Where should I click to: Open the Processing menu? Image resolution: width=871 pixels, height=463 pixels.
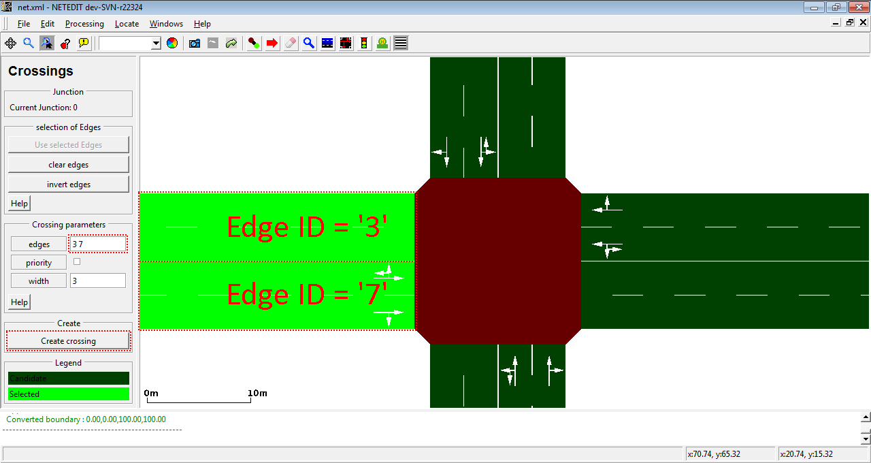click(x=84, y=24)
